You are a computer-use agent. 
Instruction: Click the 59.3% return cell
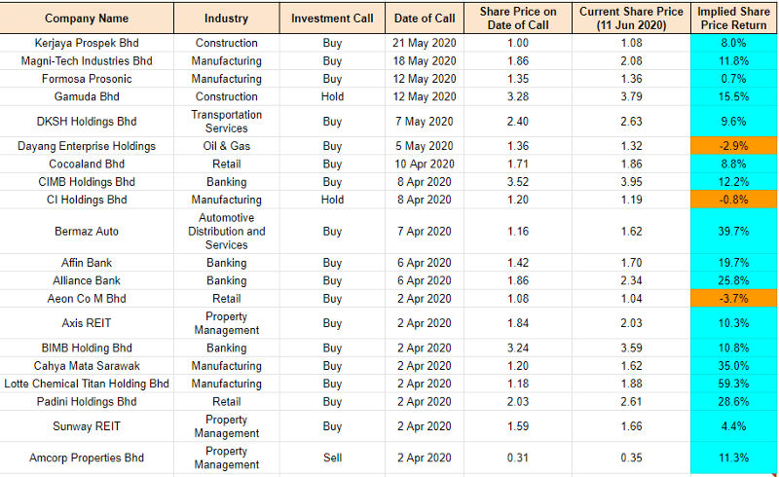point(733,384)
